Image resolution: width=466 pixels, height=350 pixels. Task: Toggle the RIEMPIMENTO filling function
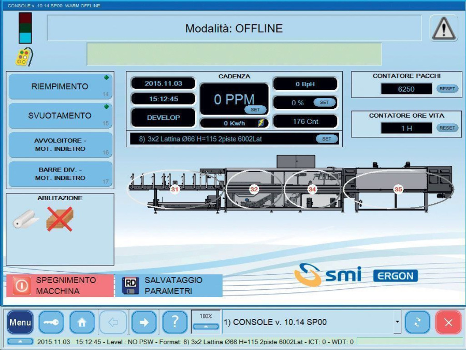60,87
